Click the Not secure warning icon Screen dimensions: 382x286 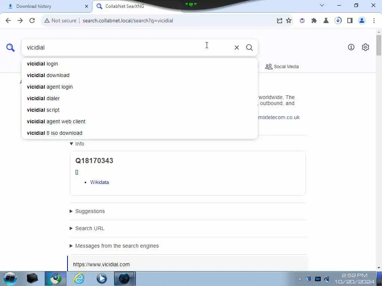(47, 21)
